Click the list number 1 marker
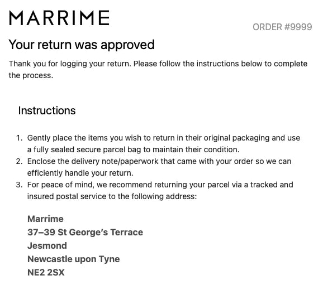 pyautogui.click(x=19, y=138)
